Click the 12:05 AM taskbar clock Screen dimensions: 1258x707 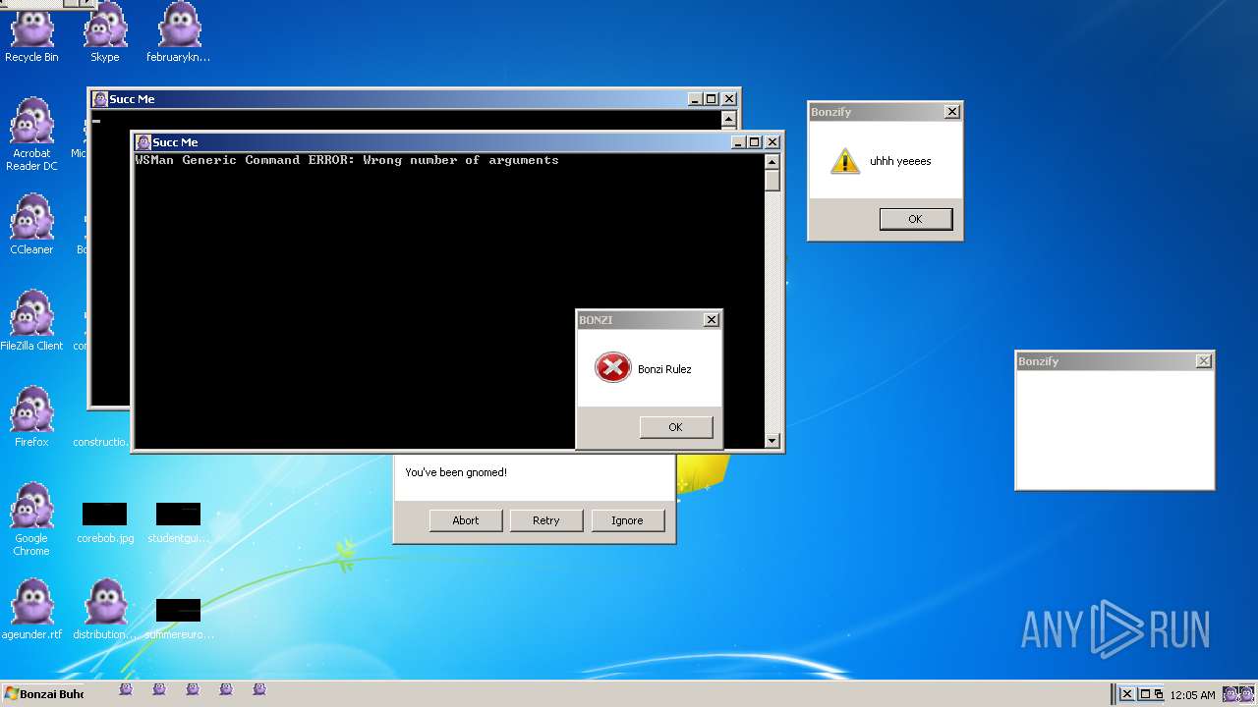pyautogui.click(x=1192, y=695)
